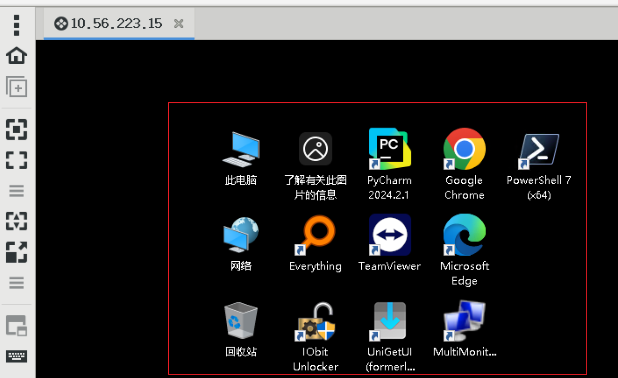Open the three-dot menu in the sidebar
Viewport: 618px width, 378px height.
[x=17, y=25]
